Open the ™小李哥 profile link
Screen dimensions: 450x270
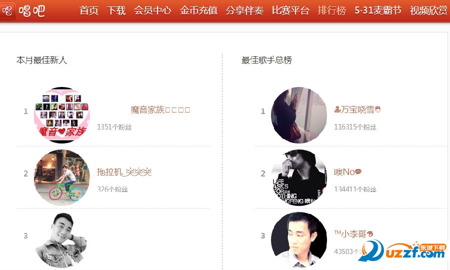[x=353, y=234]
